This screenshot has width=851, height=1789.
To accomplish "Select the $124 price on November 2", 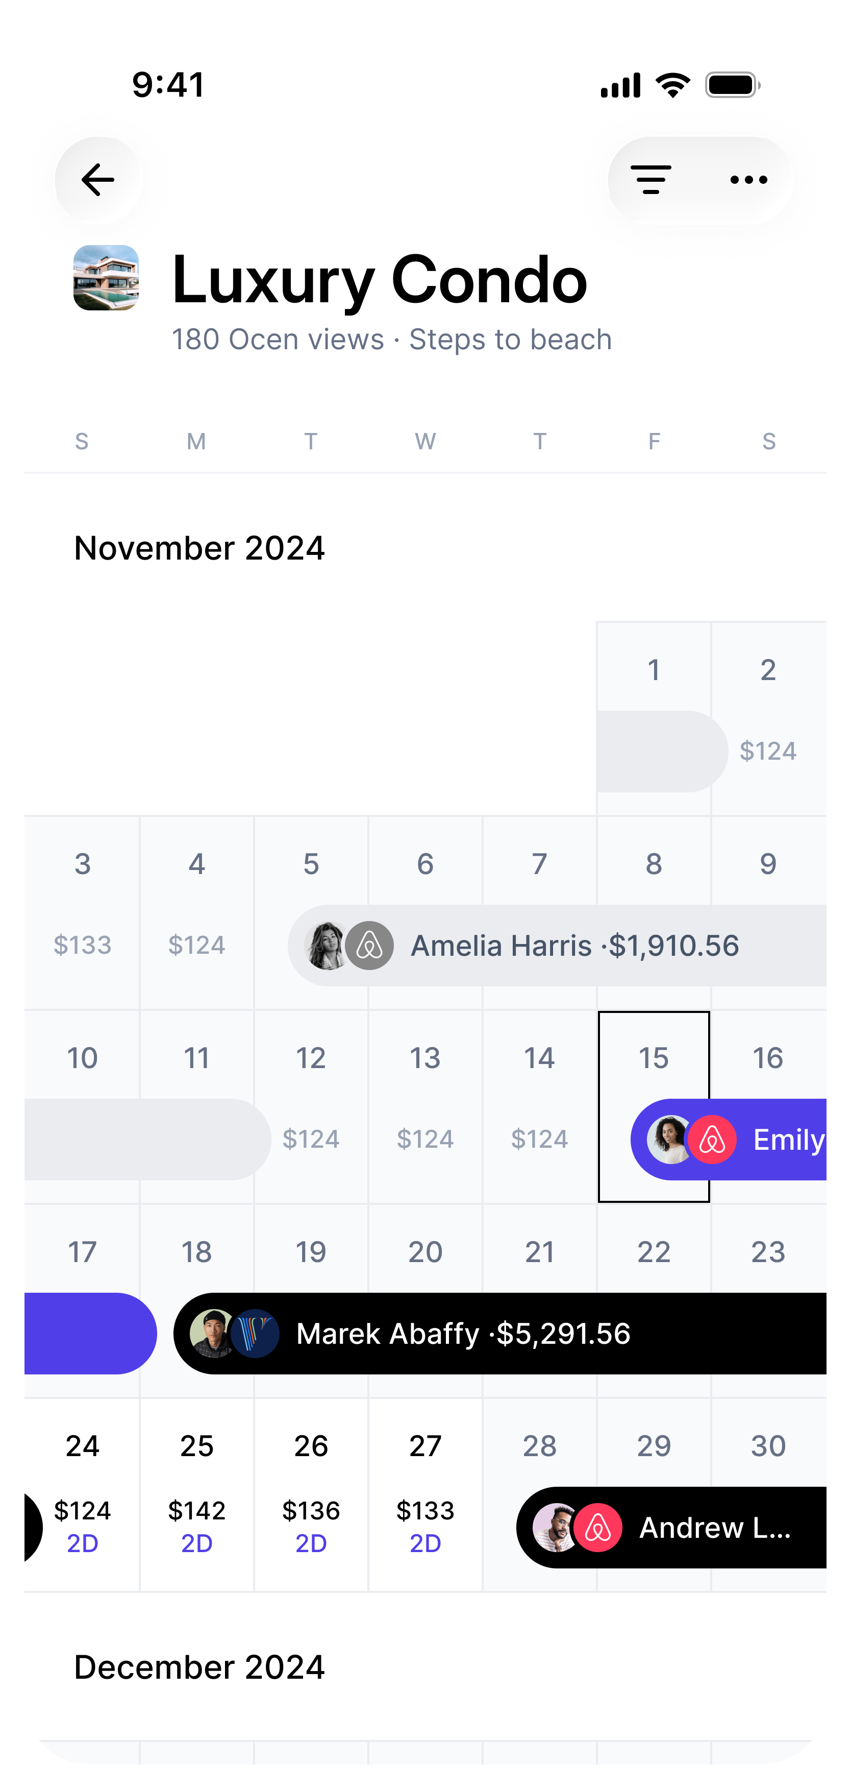I will (768, 750).
